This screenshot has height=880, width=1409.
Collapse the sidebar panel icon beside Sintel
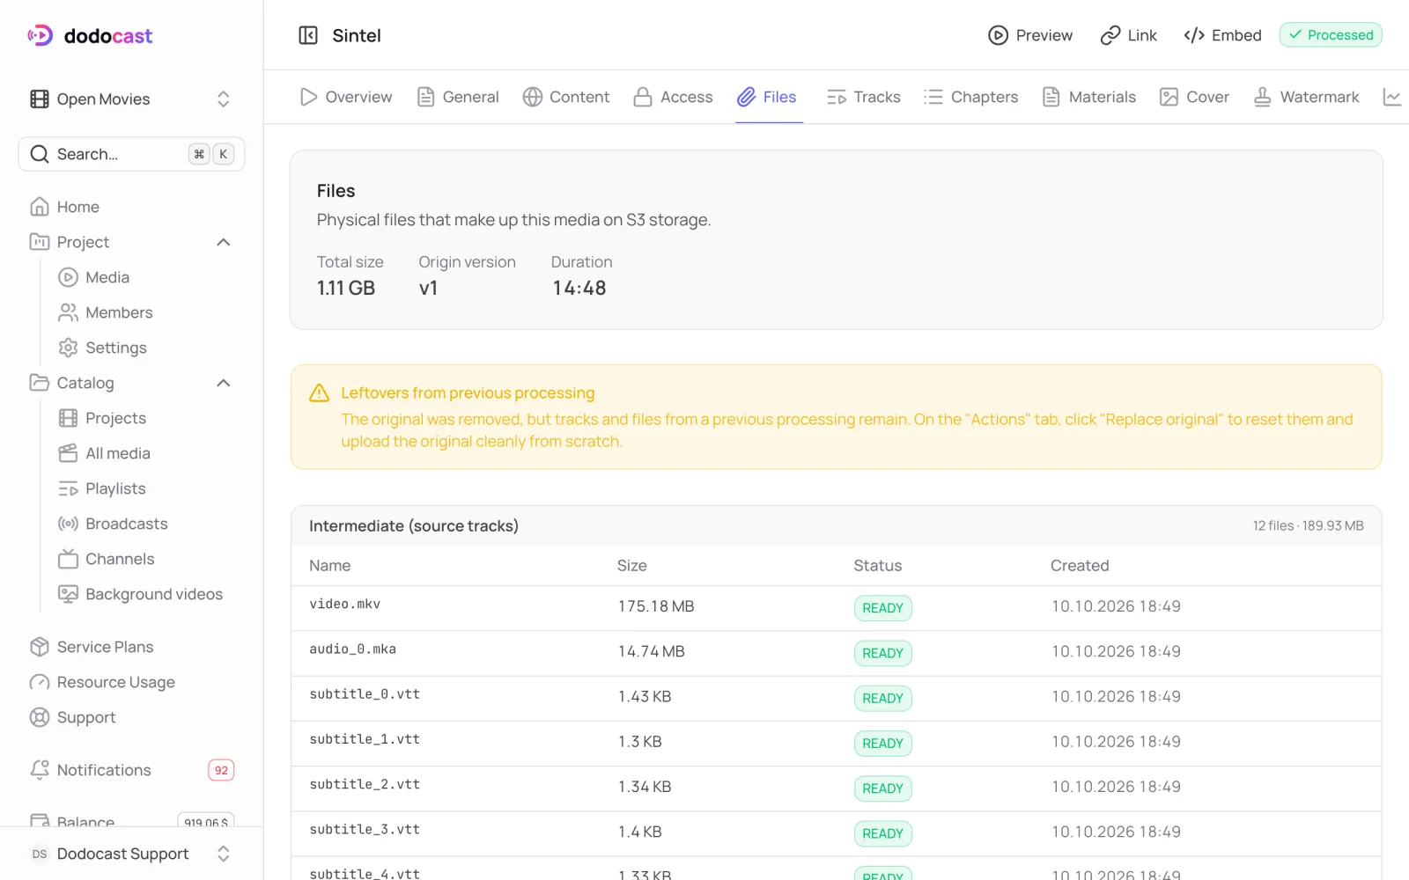[x=308, y=35]
